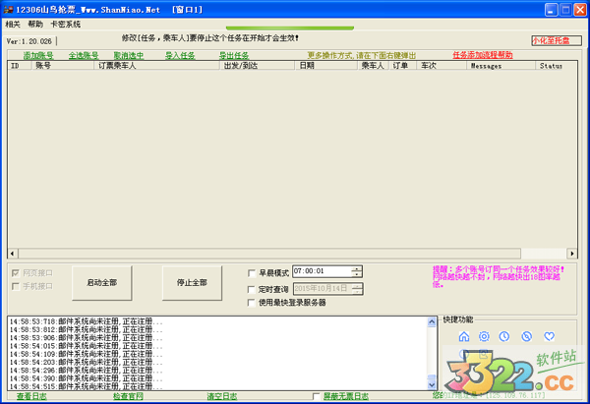The width and height of the screenshot is (590, 404).
Task: Enable the 网页接口 checkbox
Action: click(x=16, y=273)
